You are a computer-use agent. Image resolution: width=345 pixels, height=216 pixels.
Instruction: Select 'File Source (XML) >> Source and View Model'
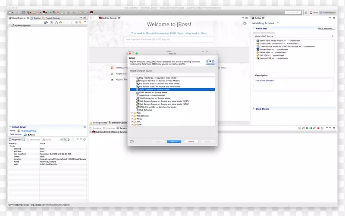pos(159,86)
